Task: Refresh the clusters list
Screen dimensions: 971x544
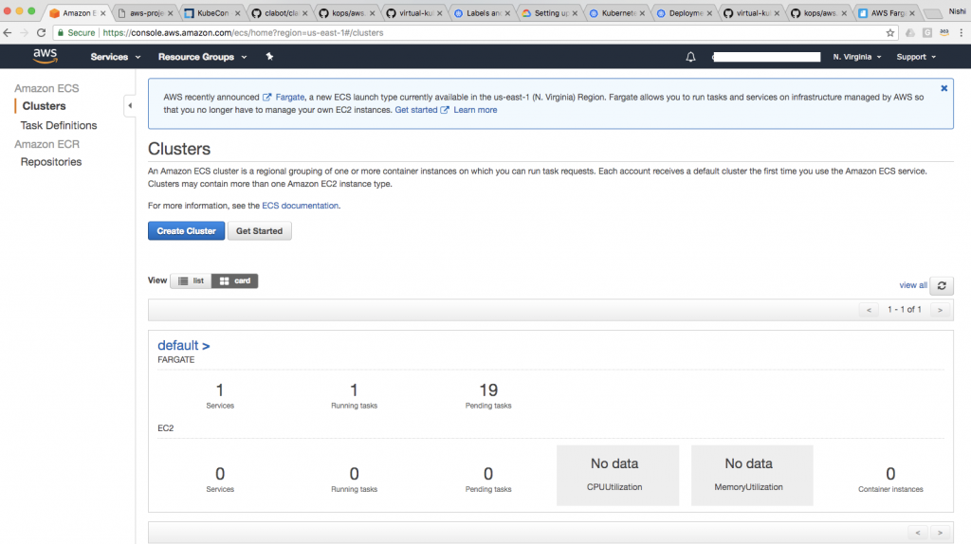Action: [x=942, y=285]
